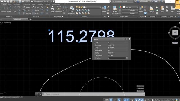
Task: Click the Rotation value field
Action: click(x=117, y=58)
